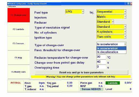Viewport: 139px width, 97px height.
Task: Switch to the F3 Sensors tab
Action: click(19, 43)
